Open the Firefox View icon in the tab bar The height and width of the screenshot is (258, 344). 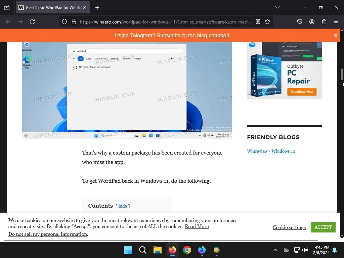click(7, 7)
